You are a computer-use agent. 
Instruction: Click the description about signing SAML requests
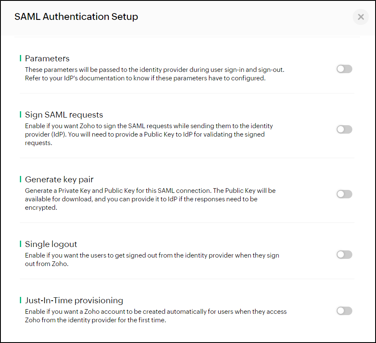149,134
